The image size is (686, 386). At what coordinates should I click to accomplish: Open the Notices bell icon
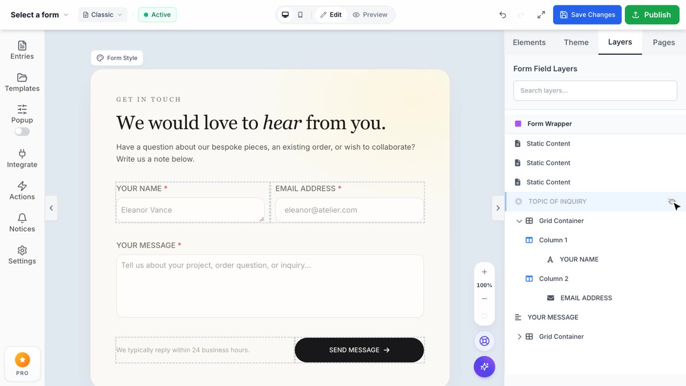[22, 218]
